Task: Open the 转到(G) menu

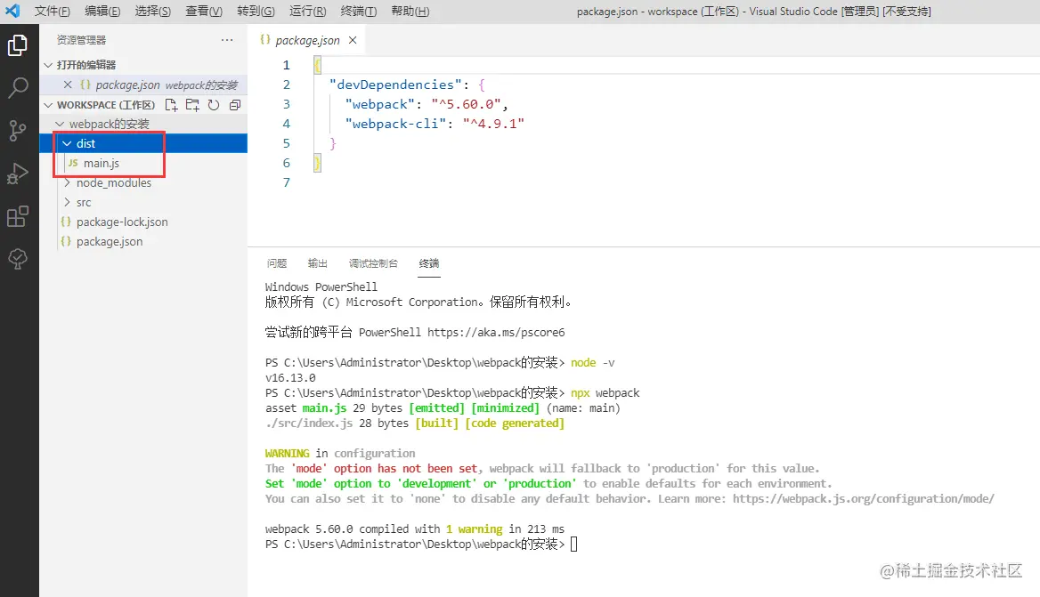Action: (x=256, y=12)
